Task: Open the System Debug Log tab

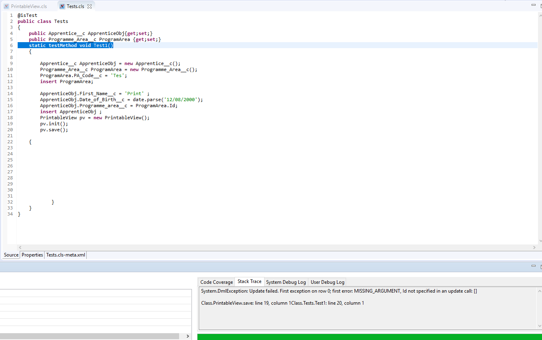Action: point(286,282)
